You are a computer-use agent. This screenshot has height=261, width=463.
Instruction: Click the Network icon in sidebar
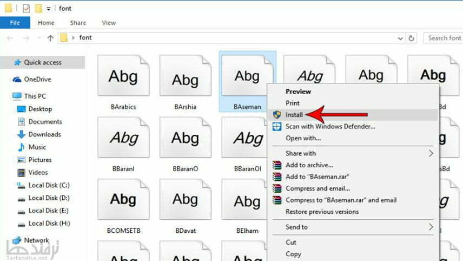pos(17,240)
